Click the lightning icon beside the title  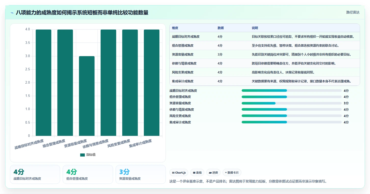(x=12, y=13)
